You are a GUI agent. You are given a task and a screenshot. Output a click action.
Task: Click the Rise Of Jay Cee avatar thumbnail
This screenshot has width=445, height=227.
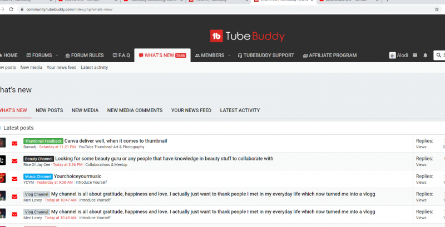point(2,161)
